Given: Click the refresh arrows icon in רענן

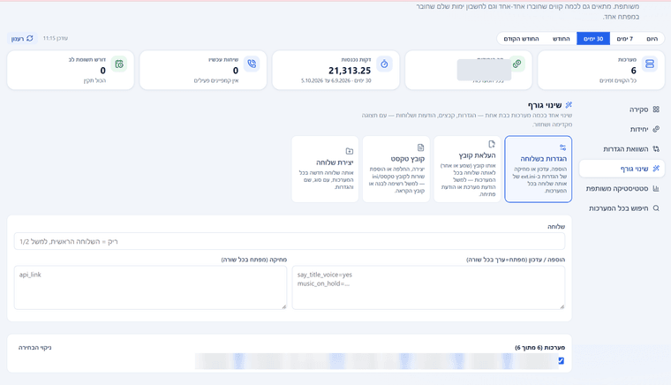Looking at the screenshot, I should tap(30, 39).
